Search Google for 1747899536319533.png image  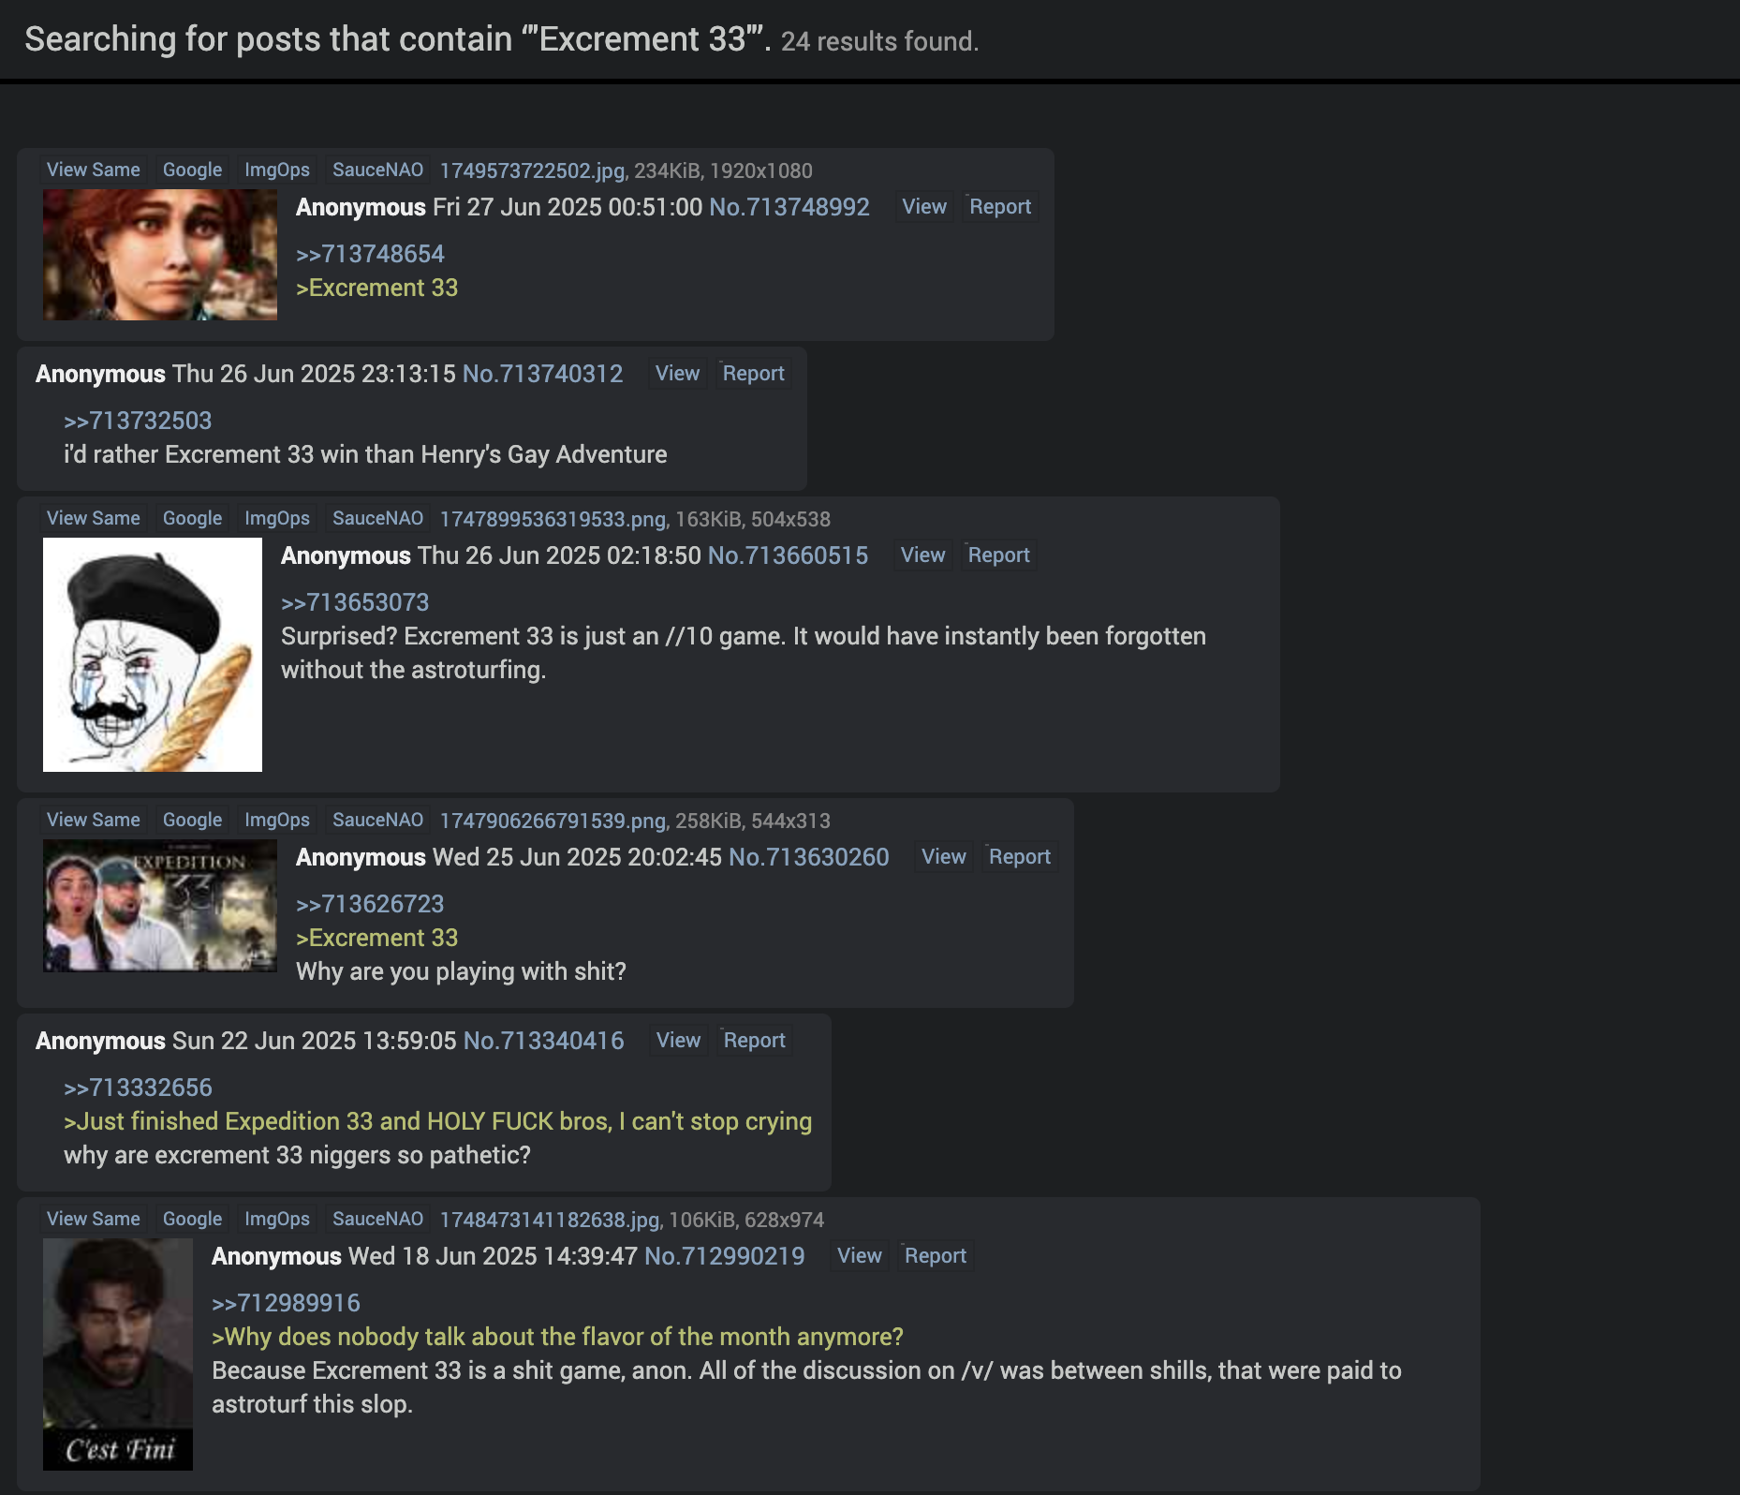coord(192,518)
